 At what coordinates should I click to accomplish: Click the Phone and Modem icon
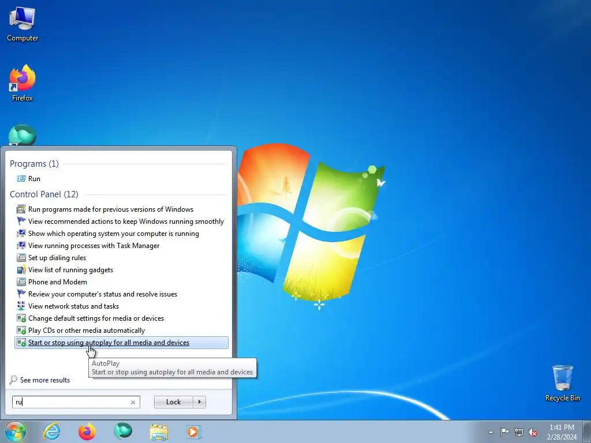tap(21, 281)
